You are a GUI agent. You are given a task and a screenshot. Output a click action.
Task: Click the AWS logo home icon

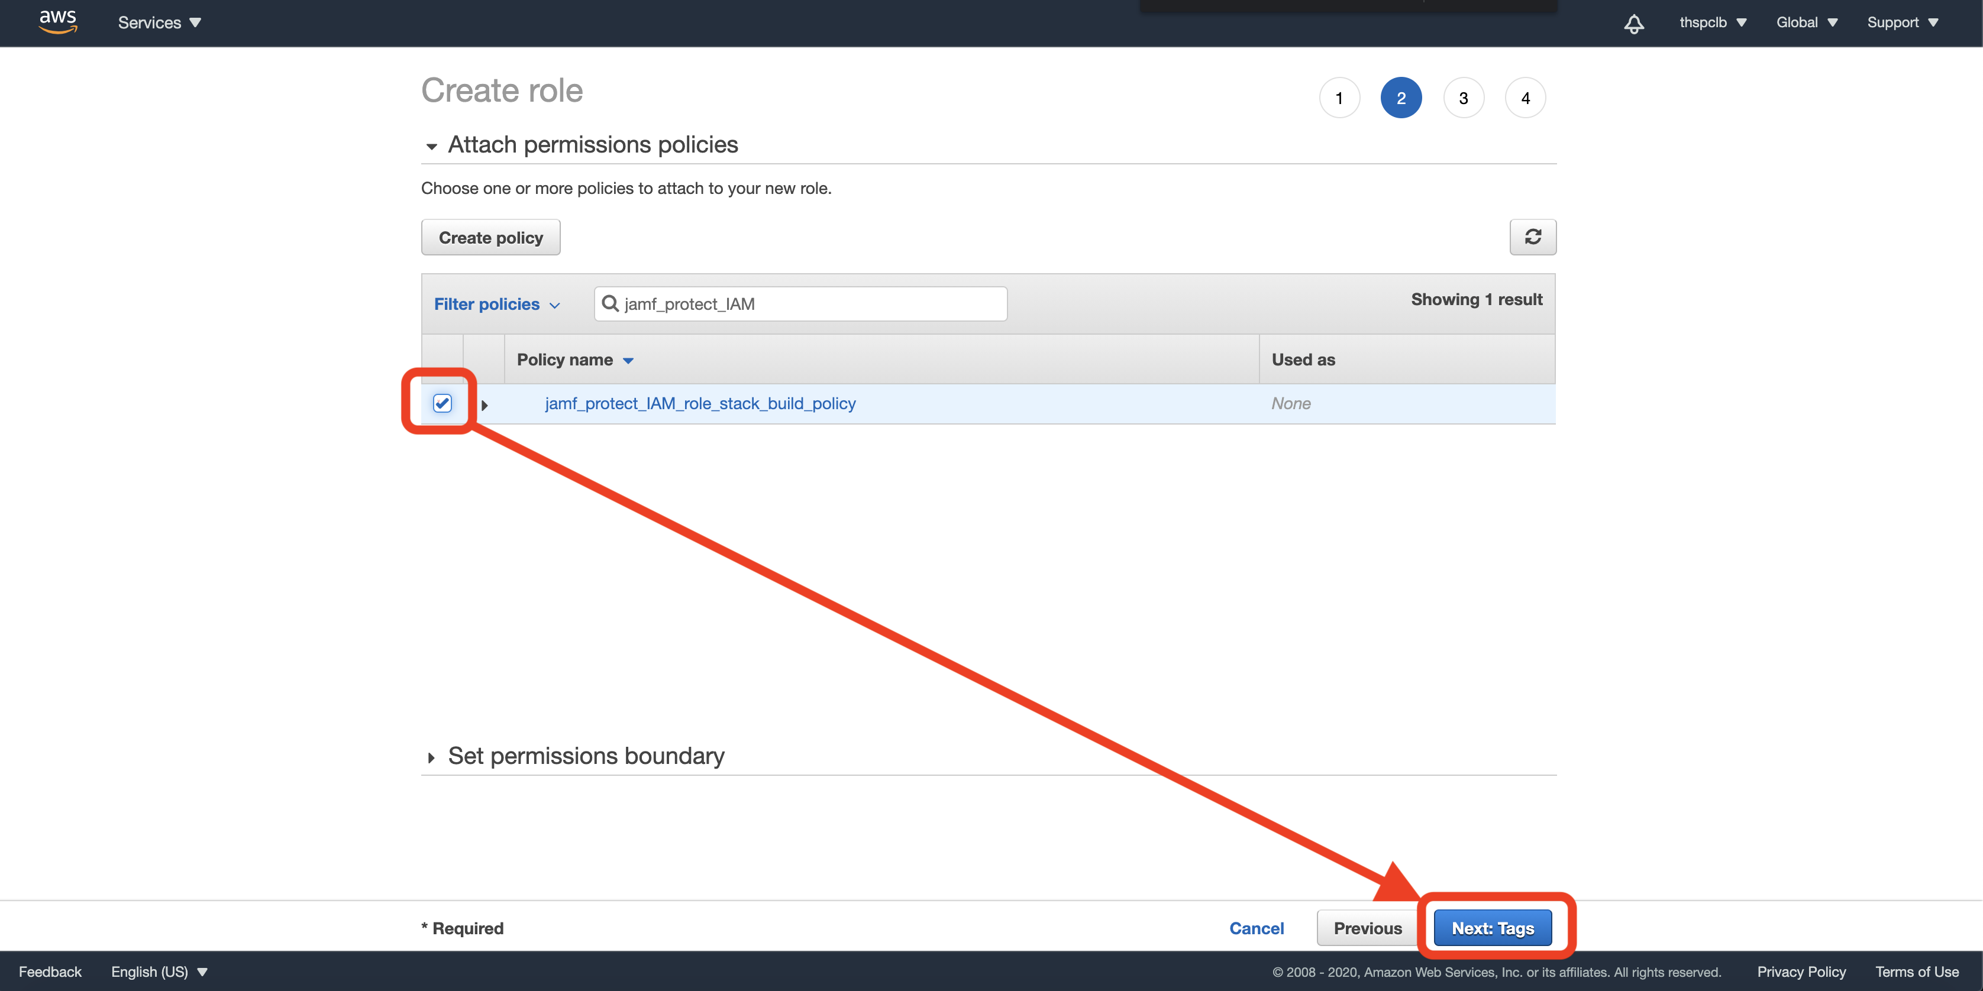[x=58, y=21]
